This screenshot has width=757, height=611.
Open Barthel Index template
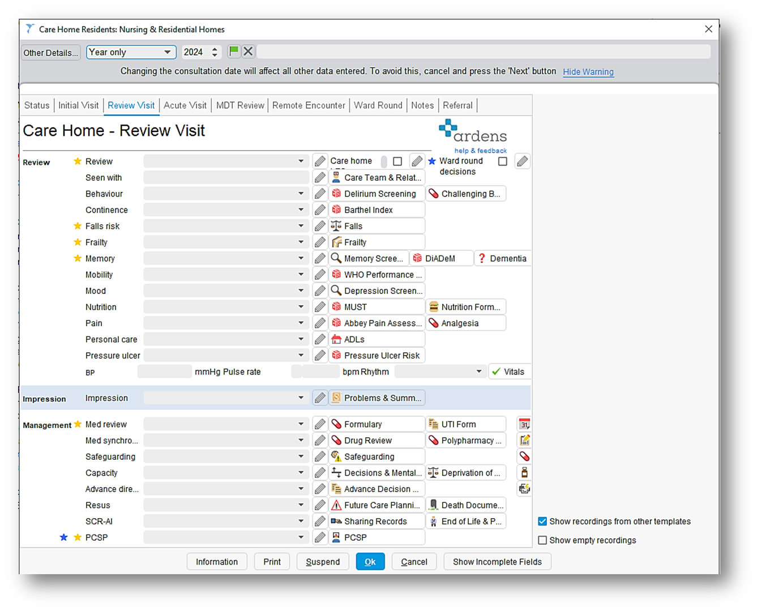377,210
